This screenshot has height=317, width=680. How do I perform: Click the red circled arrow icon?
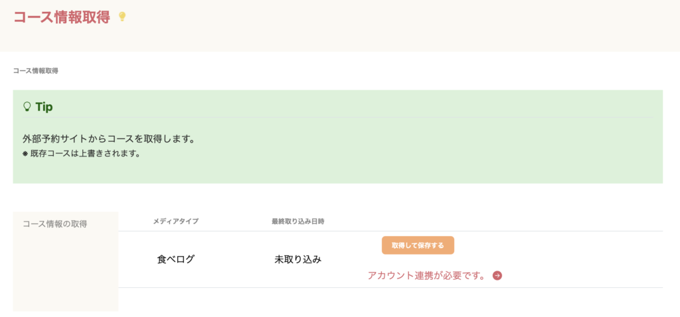pos(497,275)
